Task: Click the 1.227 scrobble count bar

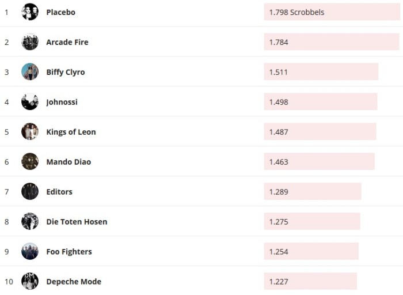Action: 310,282
